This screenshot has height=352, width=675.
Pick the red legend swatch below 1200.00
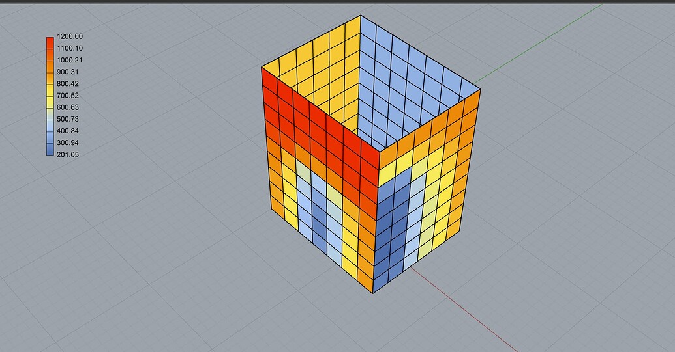tap(50, 43)
